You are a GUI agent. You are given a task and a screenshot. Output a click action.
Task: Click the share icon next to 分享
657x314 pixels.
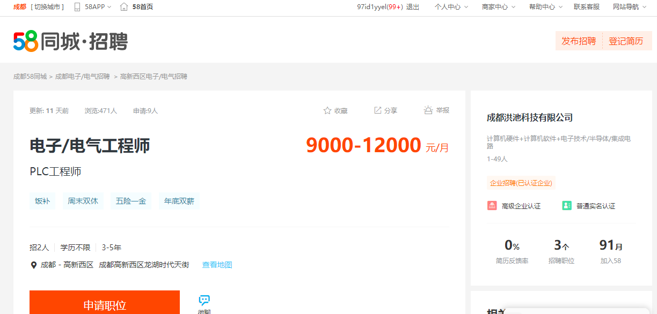pos(378,110)
